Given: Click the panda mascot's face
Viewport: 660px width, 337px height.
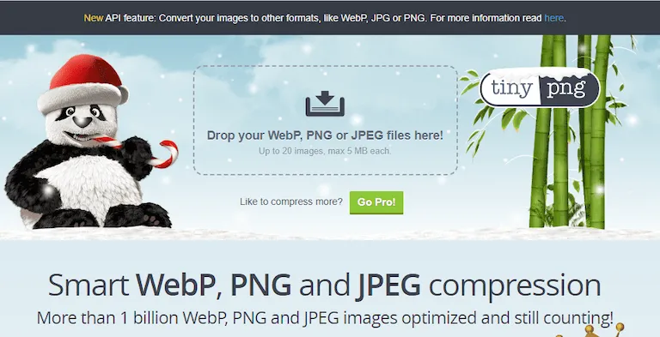Looking at the screenshot, I should pyautogui.click(x=81, y=122).
